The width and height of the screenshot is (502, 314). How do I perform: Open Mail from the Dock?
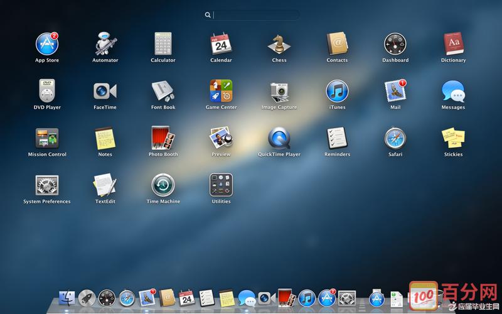(147, 298)
